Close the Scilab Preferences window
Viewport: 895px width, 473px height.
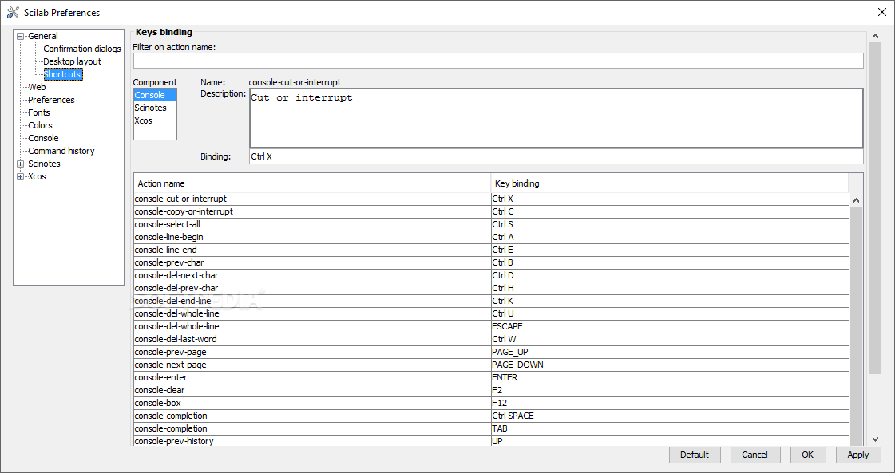click(881, 12)
